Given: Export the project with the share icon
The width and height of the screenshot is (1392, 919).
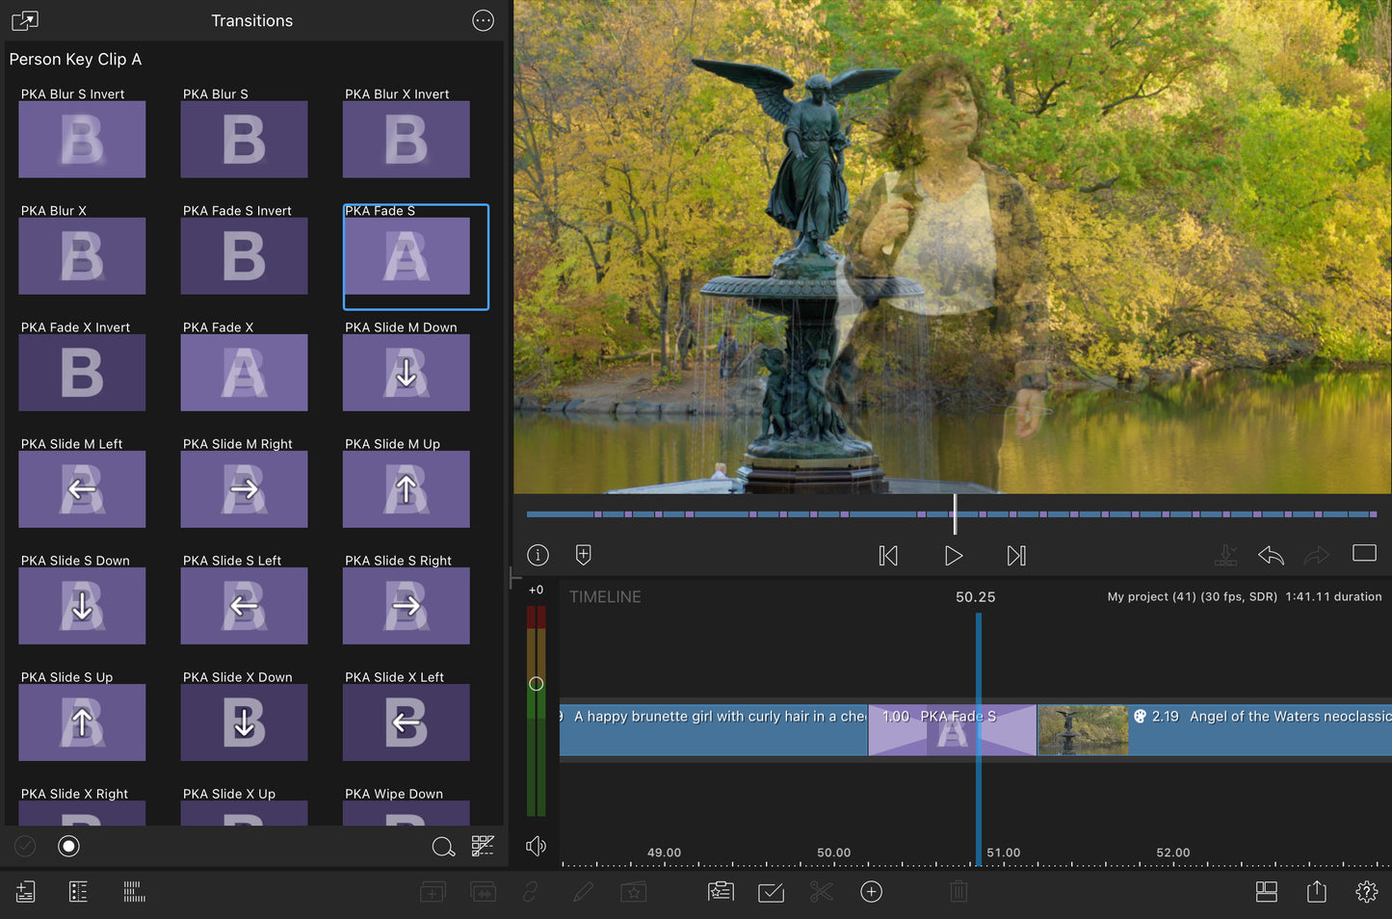Looking at the screenshot, I should click(x=1316, y=892).
